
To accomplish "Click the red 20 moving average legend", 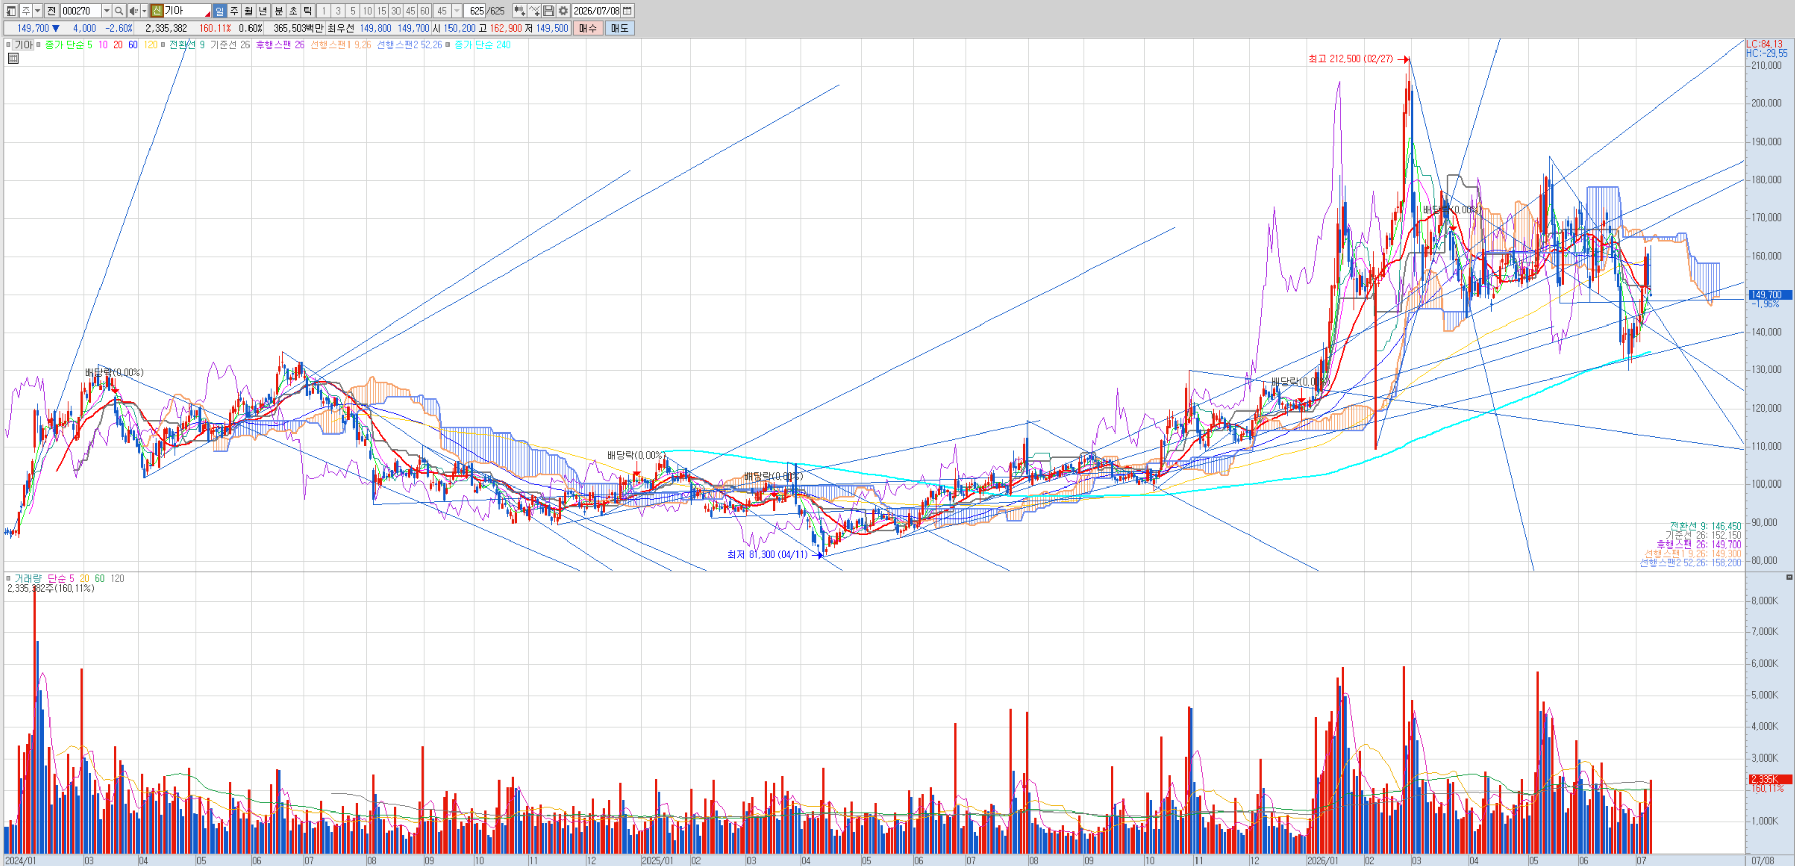I will [x=118, y=44].
